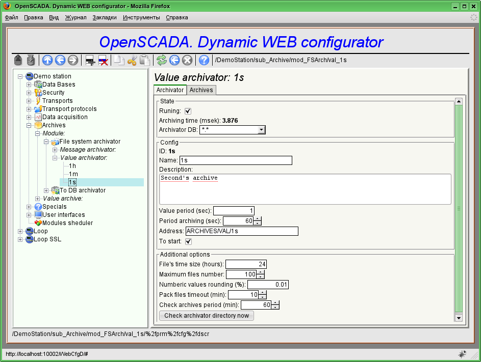Open the Журнал menu
Screen dimensions: 481x362
pyautogui.click(x=76, y=17)
